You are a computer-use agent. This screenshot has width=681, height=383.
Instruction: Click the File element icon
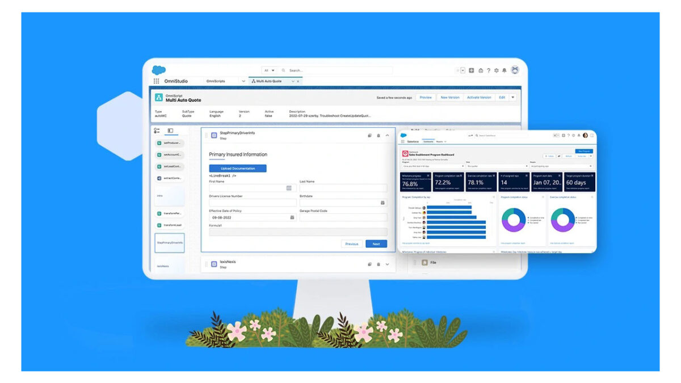point(424,263)
